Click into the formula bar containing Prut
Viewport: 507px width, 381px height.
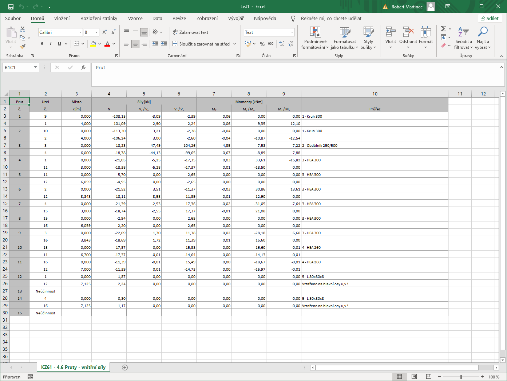(x=295, y=75)
